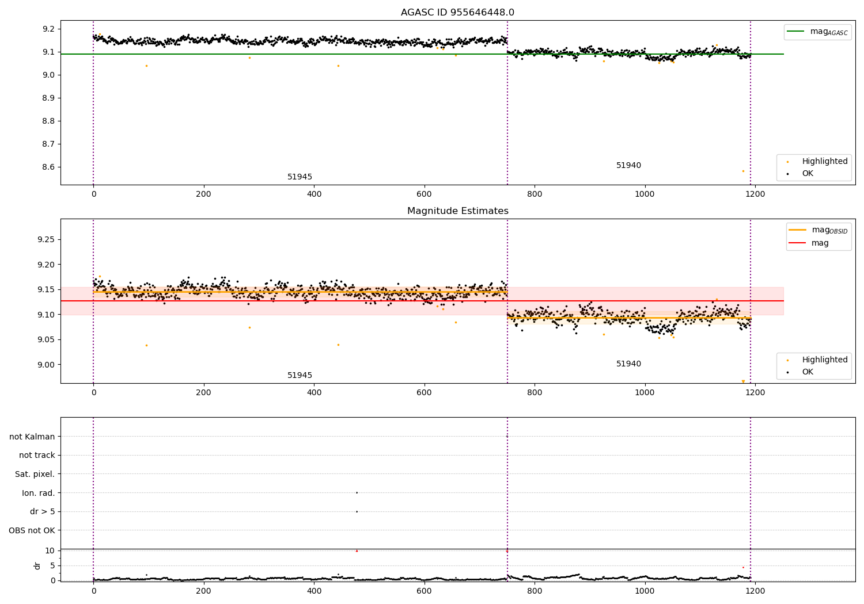Click the '51945' label in Magnitude Estimates plot

coord(300,375)
